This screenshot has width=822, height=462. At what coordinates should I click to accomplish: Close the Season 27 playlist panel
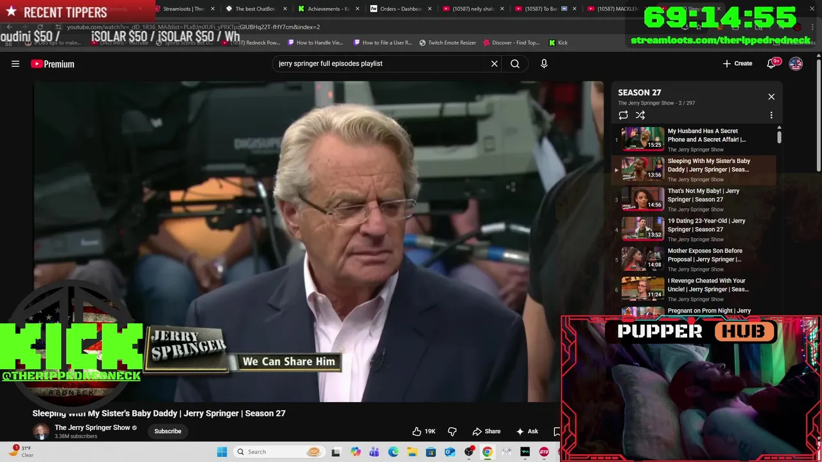point(771,96)
